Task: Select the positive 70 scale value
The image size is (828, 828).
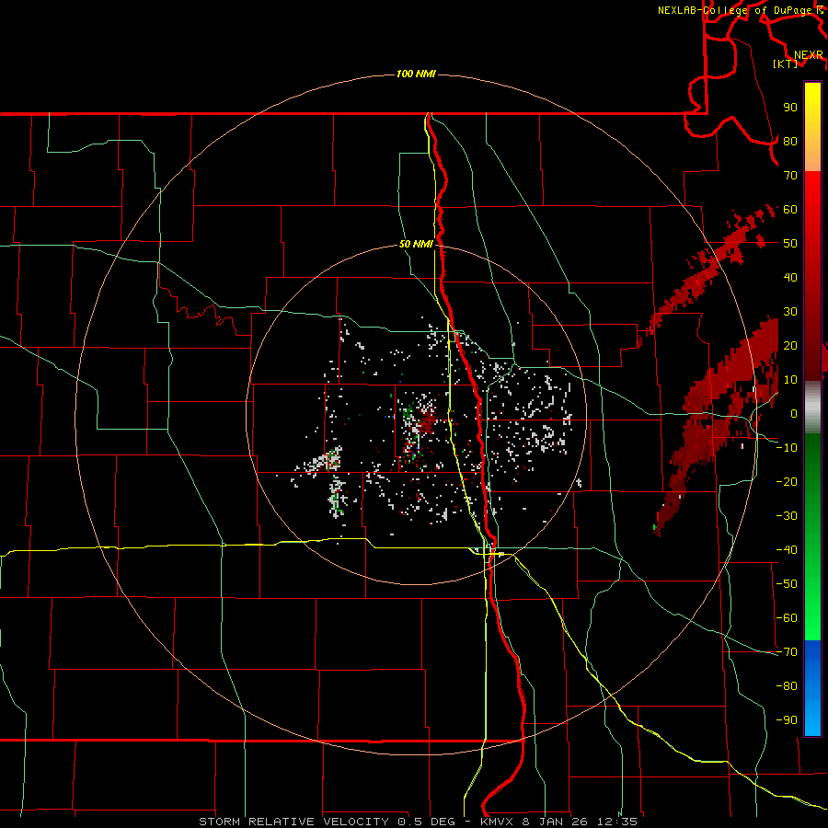Action: (790, 176)
